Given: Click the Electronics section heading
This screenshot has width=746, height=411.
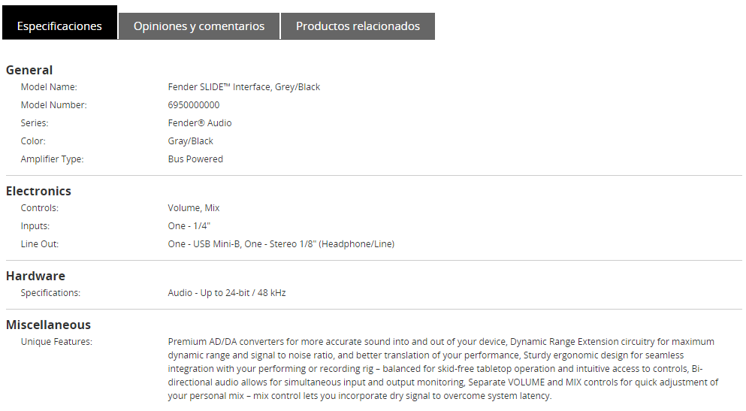Looking at the screenshot, I should point(38,191).
